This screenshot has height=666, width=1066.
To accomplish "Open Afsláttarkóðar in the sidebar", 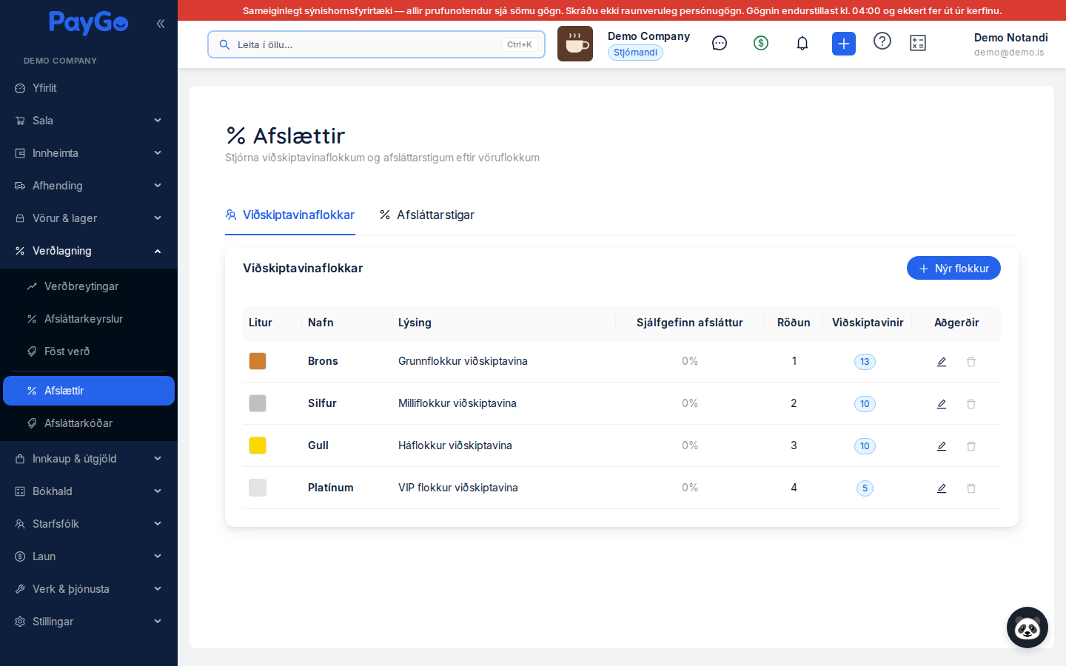I will point(89,423).
